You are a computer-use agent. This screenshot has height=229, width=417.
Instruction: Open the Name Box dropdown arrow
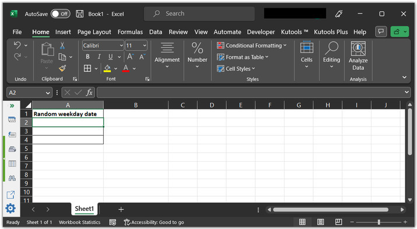(x=48, y=93)
